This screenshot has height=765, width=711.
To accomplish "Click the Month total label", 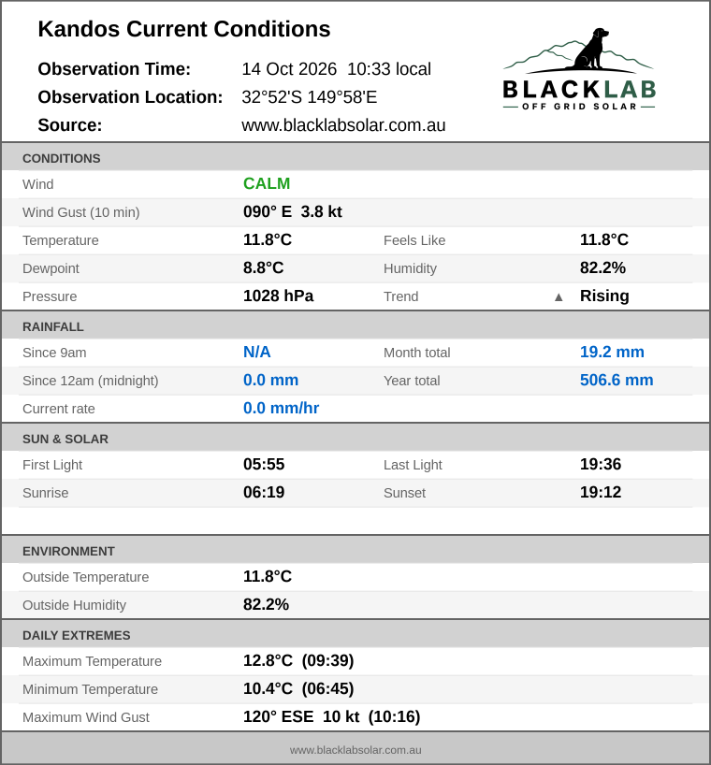I will tap(416, 353).
